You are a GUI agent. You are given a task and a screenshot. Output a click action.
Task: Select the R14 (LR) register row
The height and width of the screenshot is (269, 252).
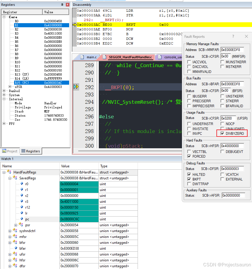22,79
